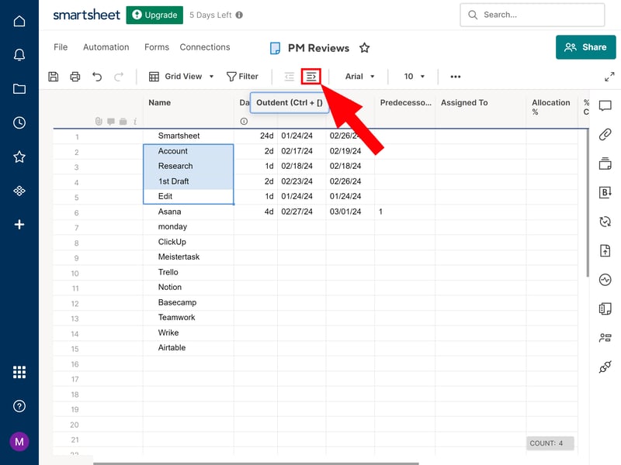Open Activity Log pulse icon in right panel
Viewport: 621px width, 465px height.
(x=605, y=280)
